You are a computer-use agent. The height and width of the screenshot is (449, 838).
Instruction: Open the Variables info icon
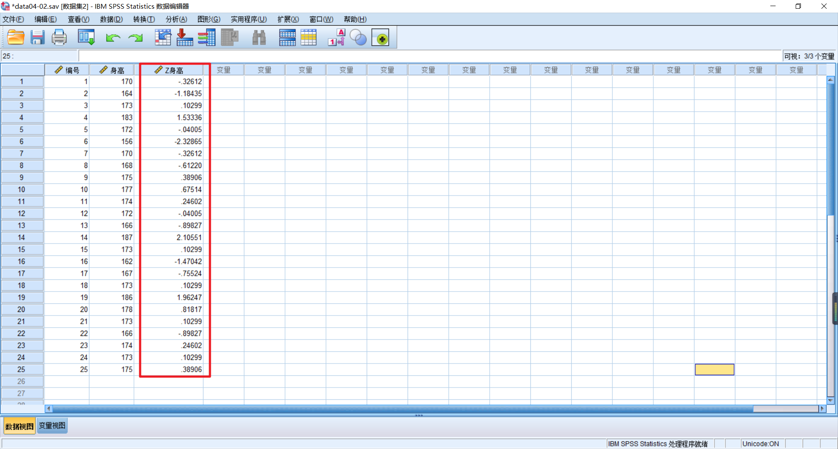tap(206, 38)
